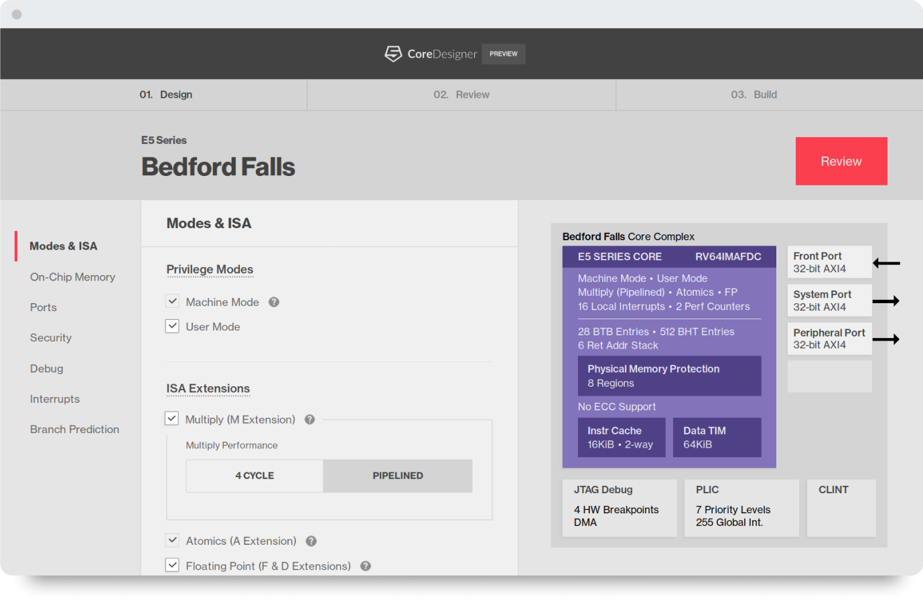This screenshot has width=923, height=601.
Task: Go to the 02. Review step tab
Action: coord(461,94)
